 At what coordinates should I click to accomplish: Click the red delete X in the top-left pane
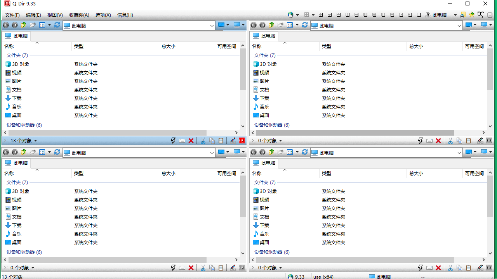(191, 141)
